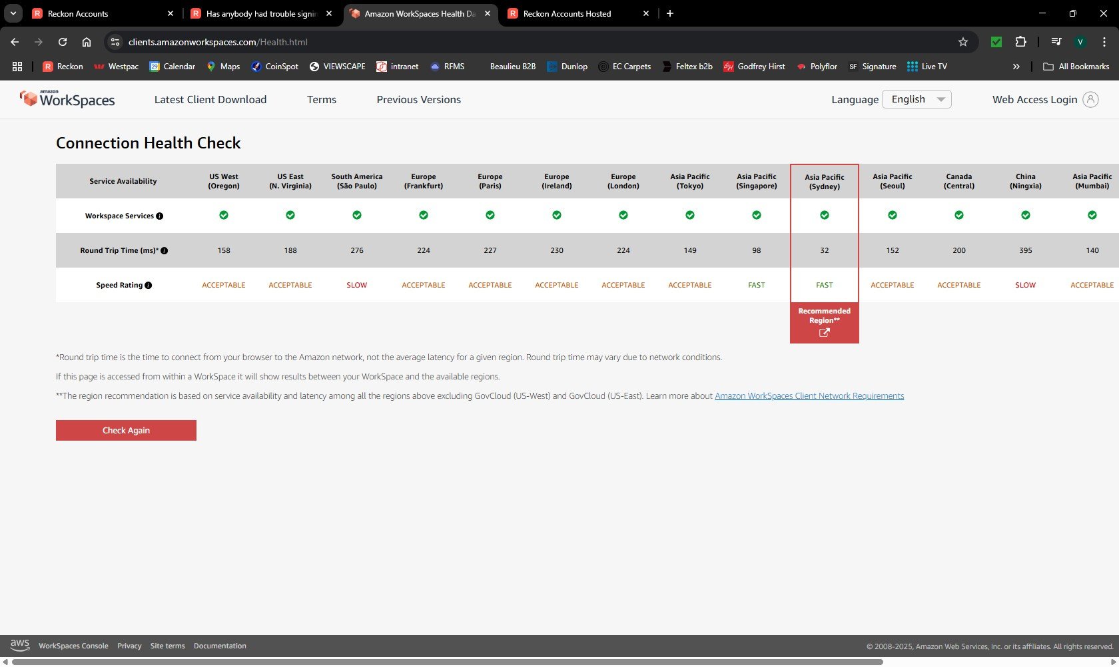Click the info icon beside Round Trip Time

165,250
